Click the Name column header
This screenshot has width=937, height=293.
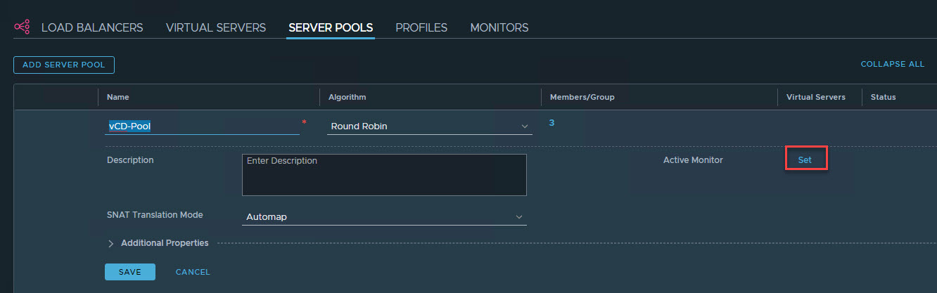[118, 97]
